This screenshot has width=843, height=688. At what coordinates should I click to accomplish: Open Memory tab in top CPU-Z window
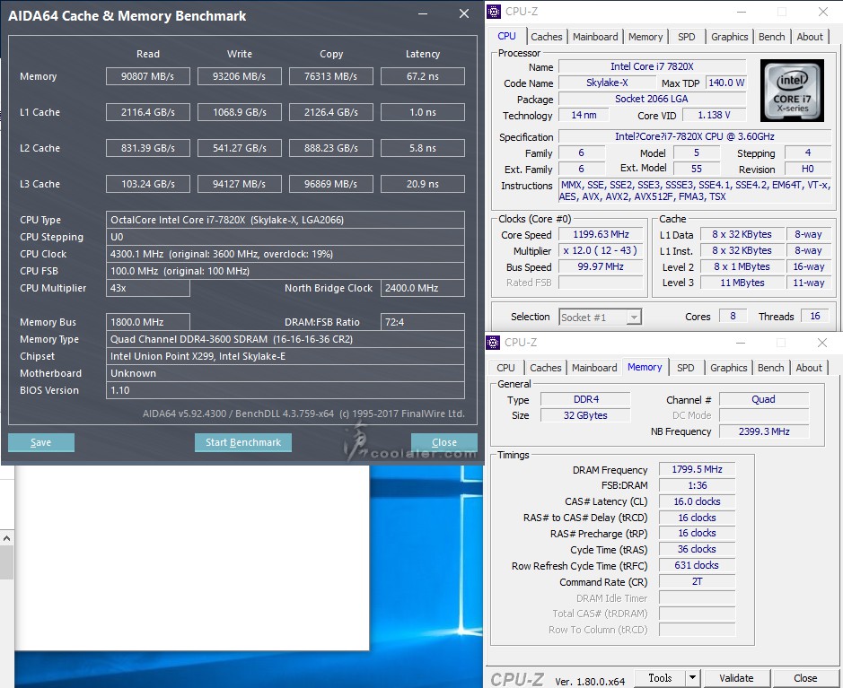[645, 37]
